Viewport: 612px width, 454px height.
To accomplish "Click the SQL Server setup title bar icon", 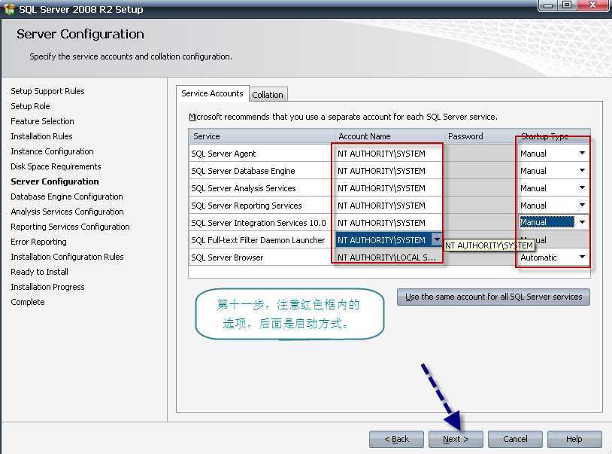I will click(x=8, y=9).
